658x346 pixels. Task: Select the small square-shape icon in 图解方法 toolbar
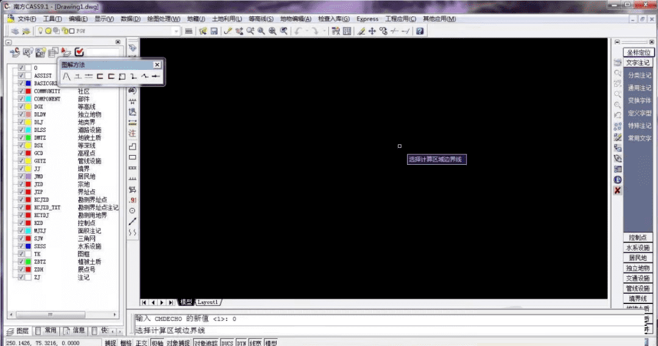(x=122, y=76)
